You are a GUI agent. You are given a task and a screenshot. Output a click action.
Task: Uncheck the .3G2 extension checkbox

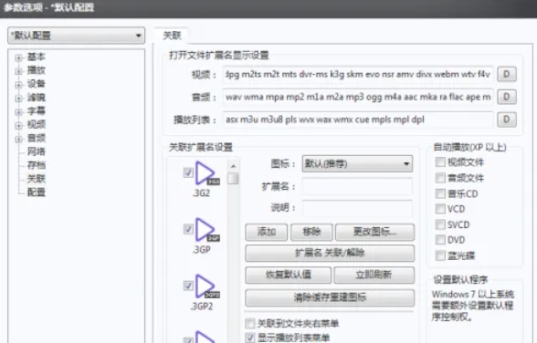tap(188, 172)
